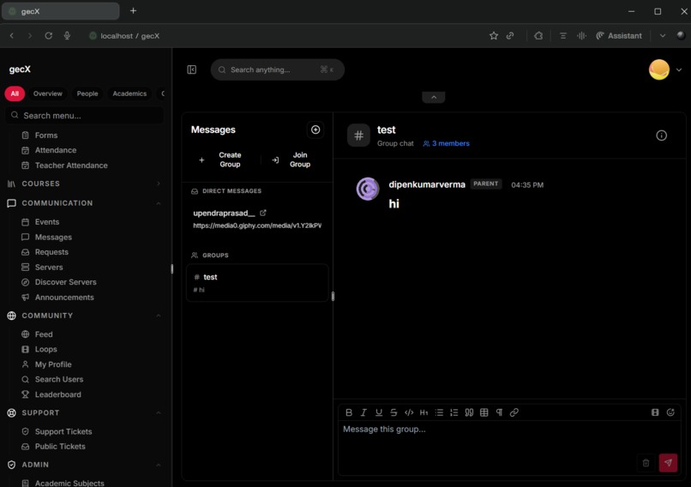691x487 pixels.
Task: Open the user avatar profile menu
Action: tap(658, 69)
